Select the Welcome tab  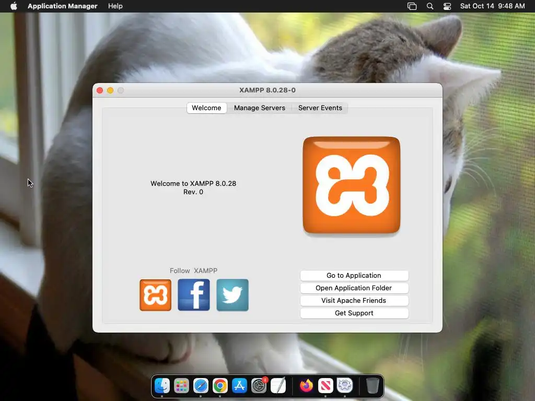[x=206, y=108]
